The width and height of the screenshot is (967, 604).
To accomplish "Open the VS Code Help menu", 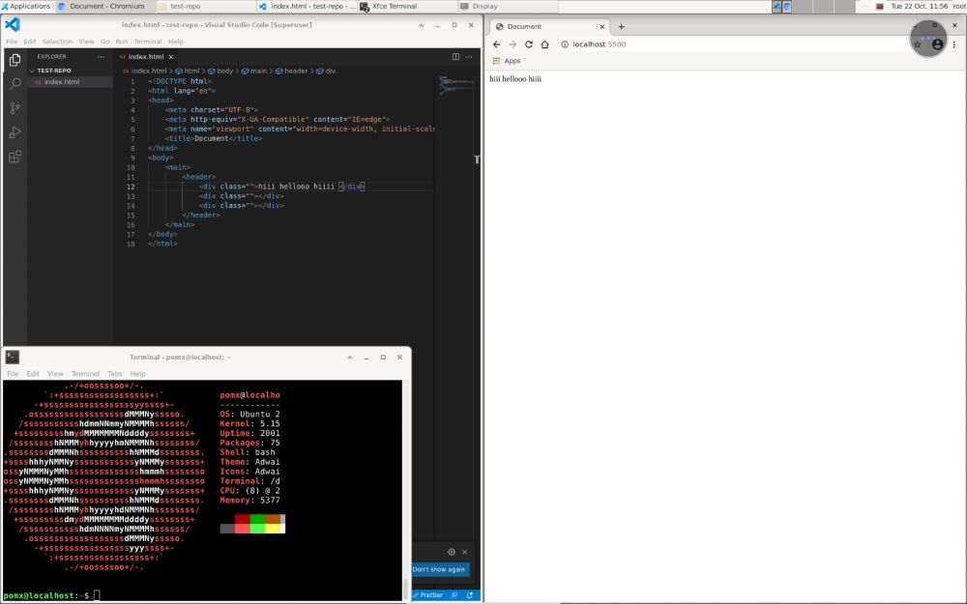I will point(176,42).
